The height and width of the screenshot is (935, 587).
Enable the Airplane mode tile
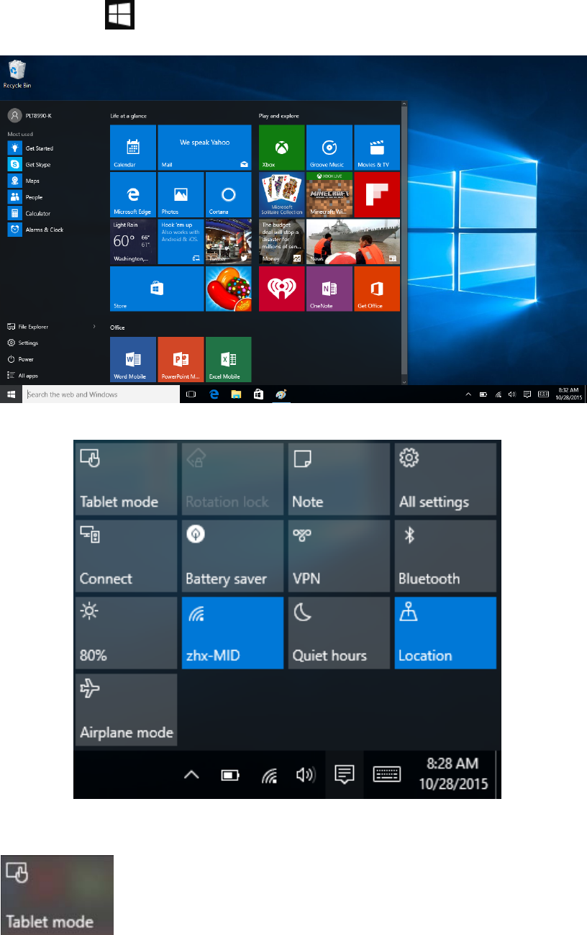(x=126, y=709)
